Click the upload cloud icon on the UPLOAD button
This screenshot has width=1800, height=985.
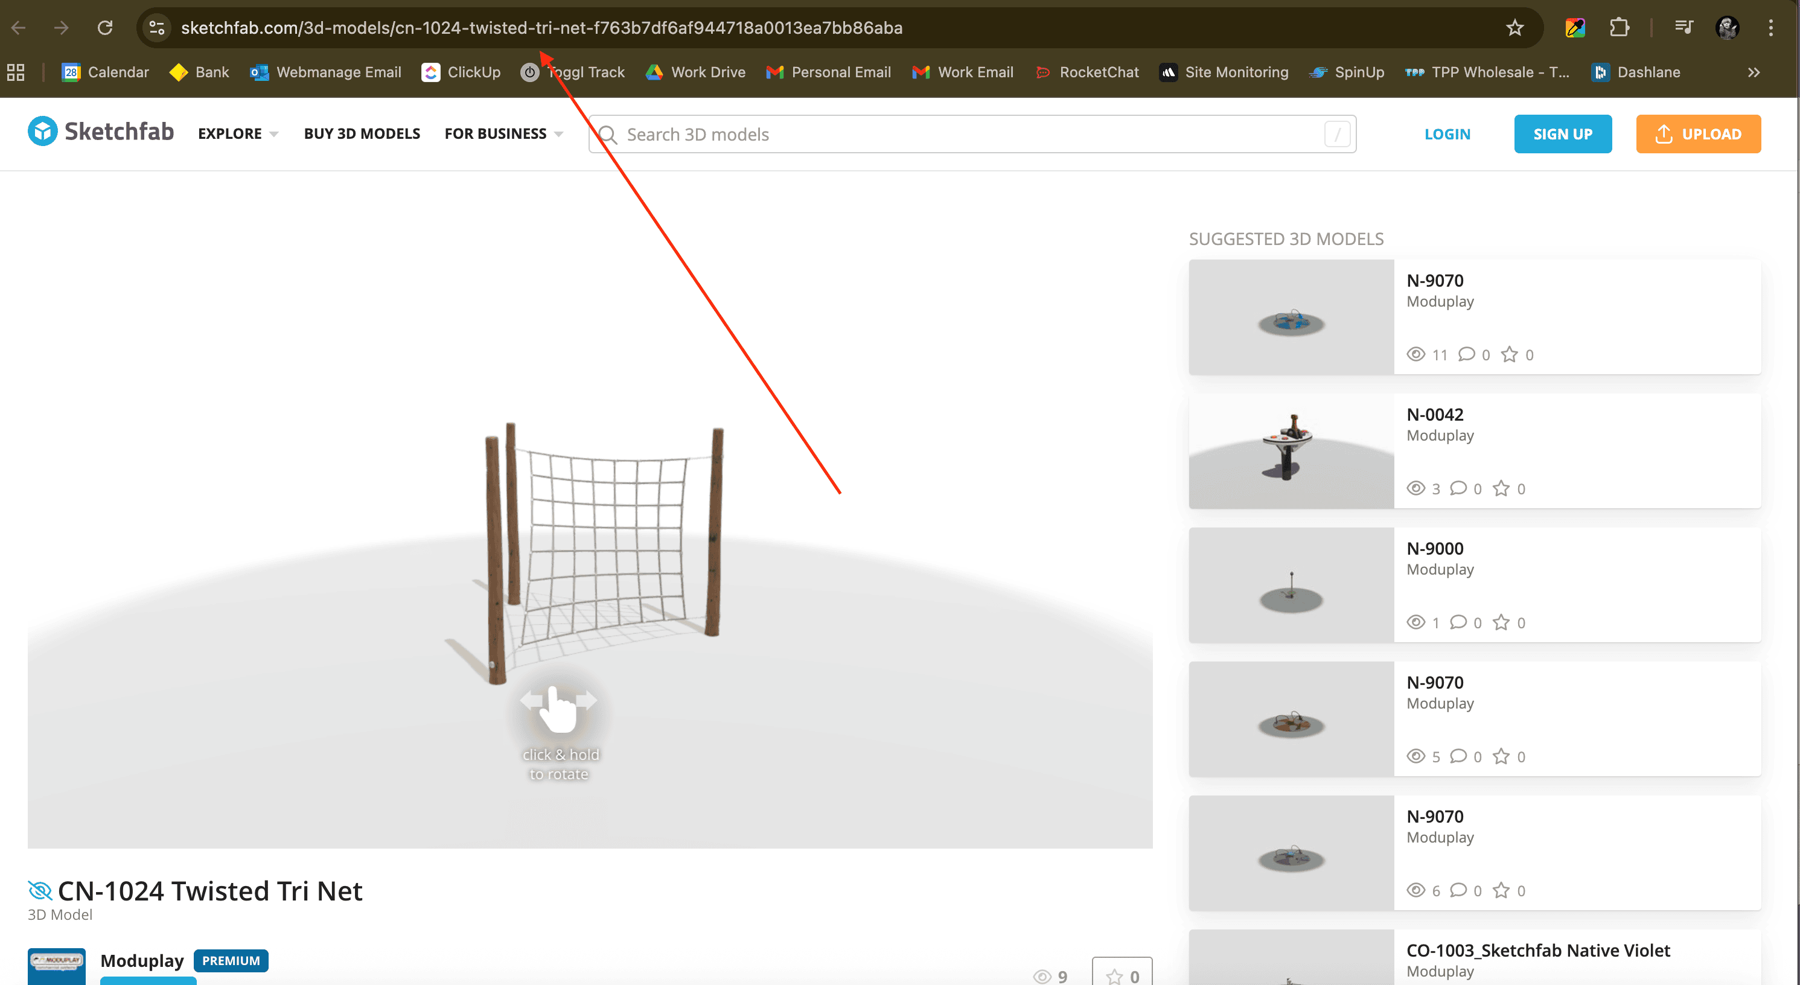pos(1663,134)
